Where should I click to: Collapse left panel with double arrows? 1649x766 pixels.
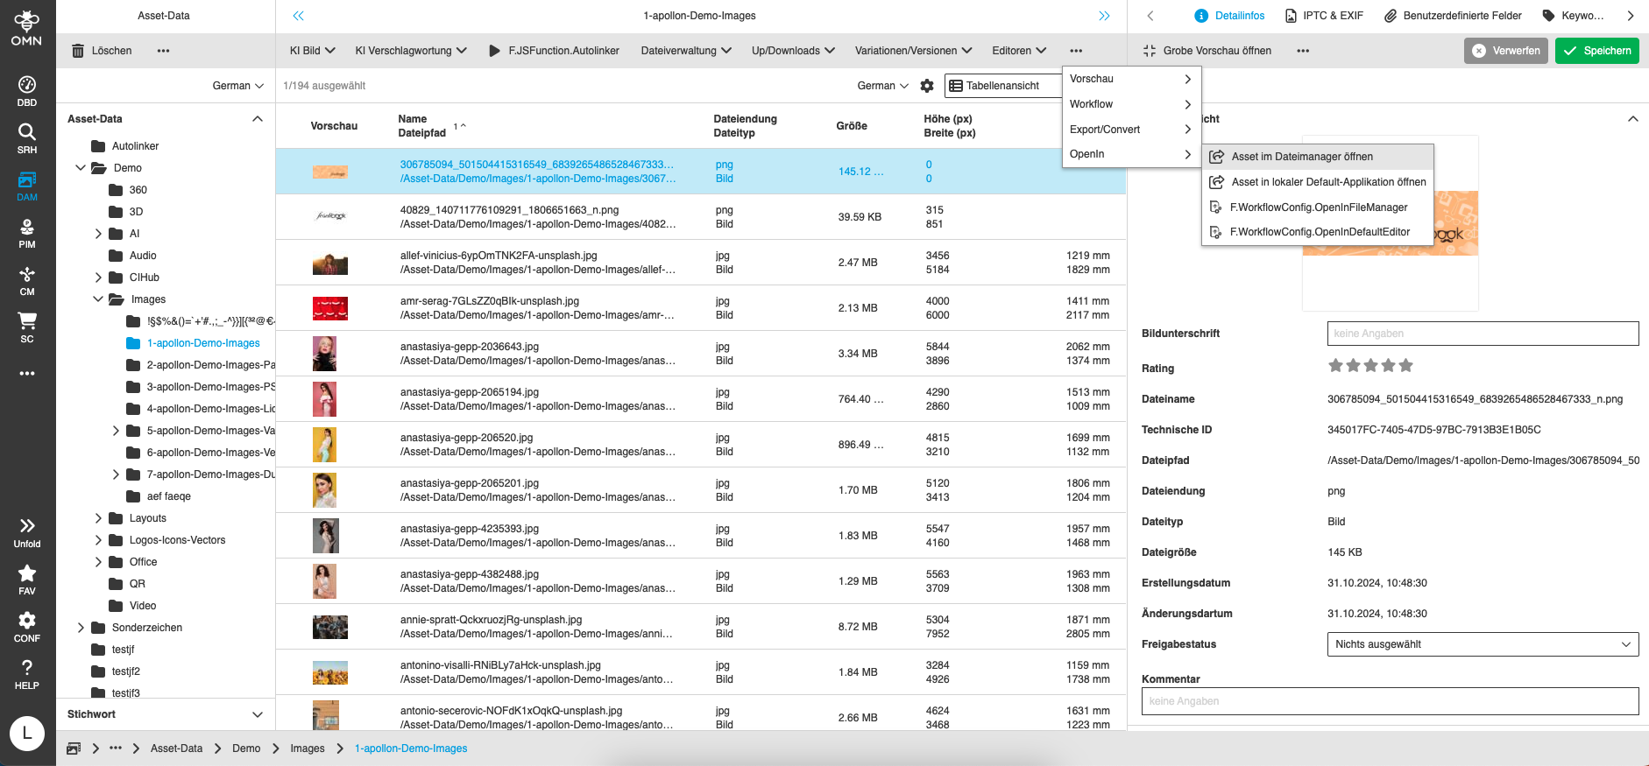pyautogui.click(x=298, y=16)
